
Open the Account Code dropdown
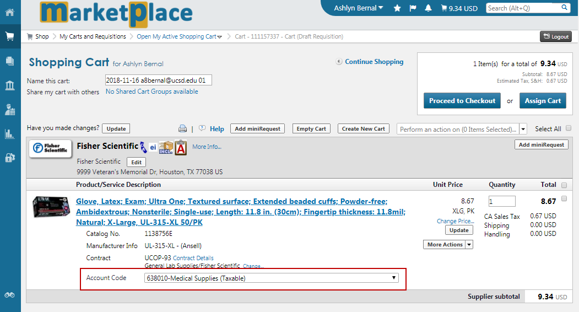click(x=272, y=278)
